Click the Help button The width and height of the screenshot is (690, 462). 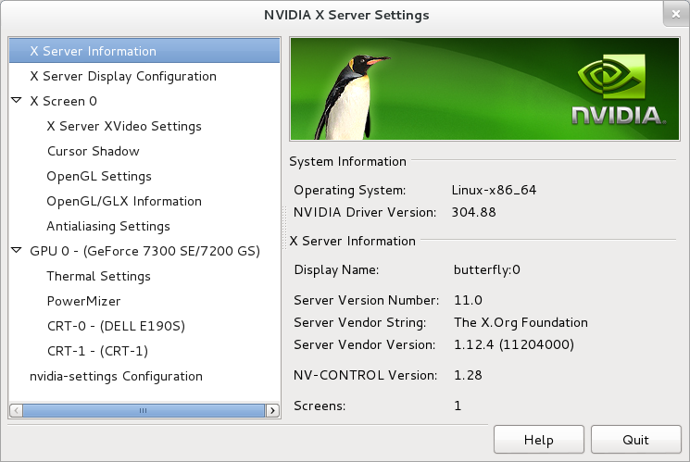coord(539,440)
